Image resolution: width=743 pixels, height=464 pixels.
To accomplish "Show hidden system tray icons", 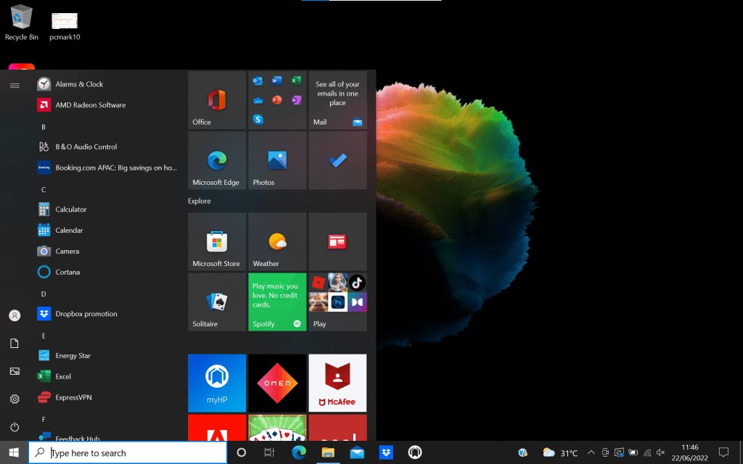I will (591, 452).
